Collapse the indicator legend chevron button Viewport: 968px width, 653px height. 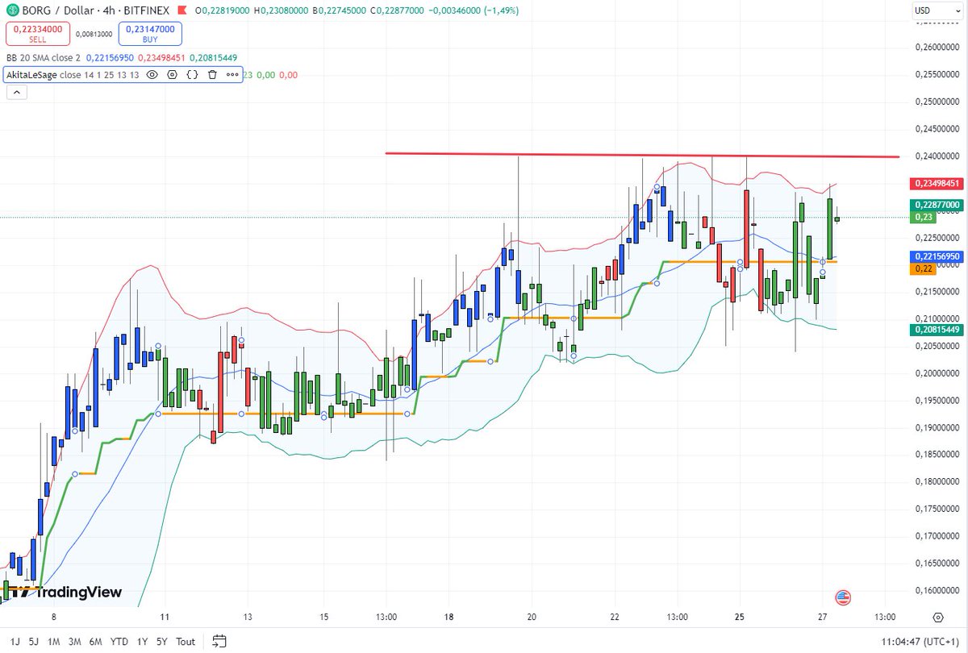click(16, 93)
